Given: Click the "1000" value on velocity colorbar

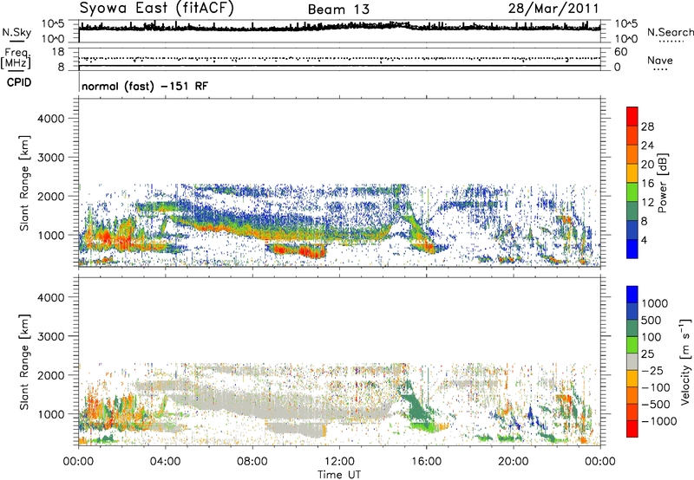Looking at the screenshot, I should coord(655,303).
